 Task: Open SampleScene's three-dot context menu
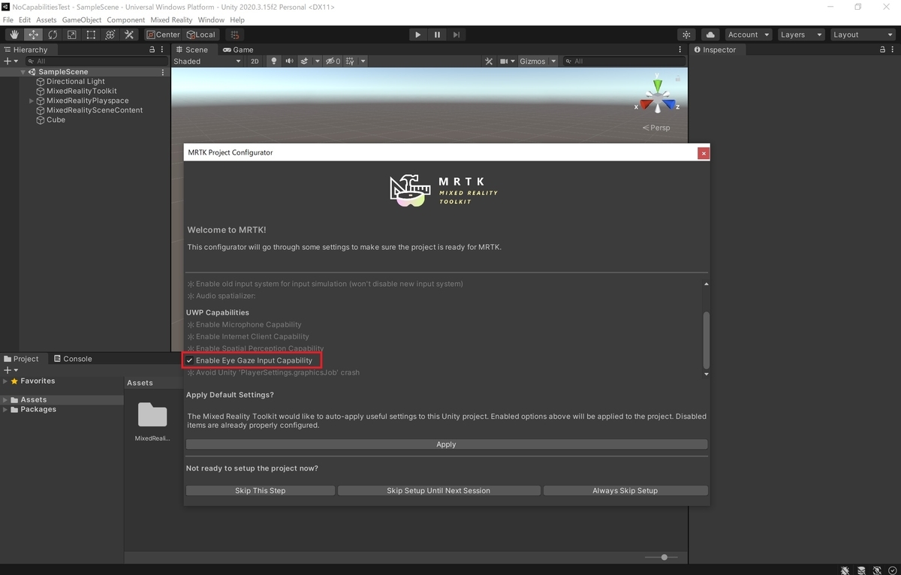(x=163, y=72)
